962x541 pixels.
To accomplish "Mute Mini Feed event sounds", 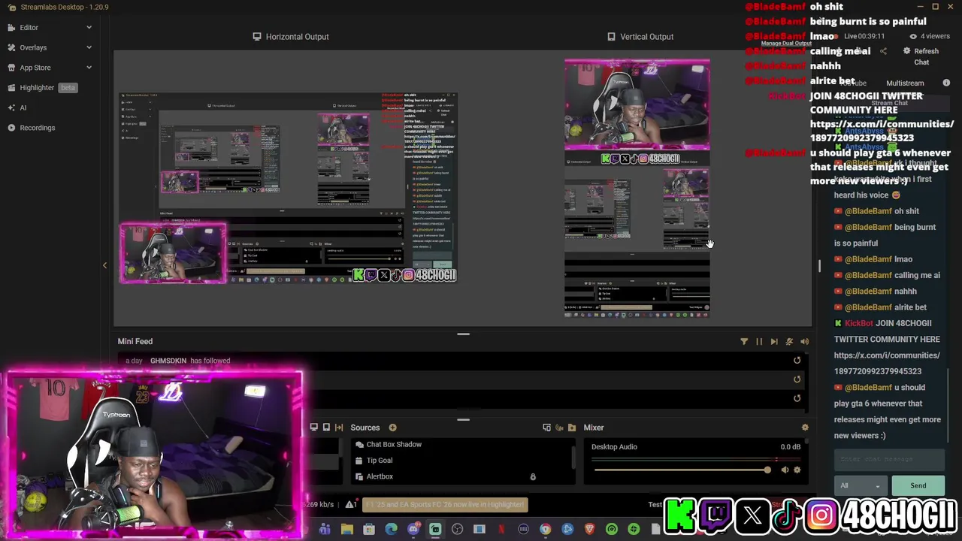I will pos(804,341).
